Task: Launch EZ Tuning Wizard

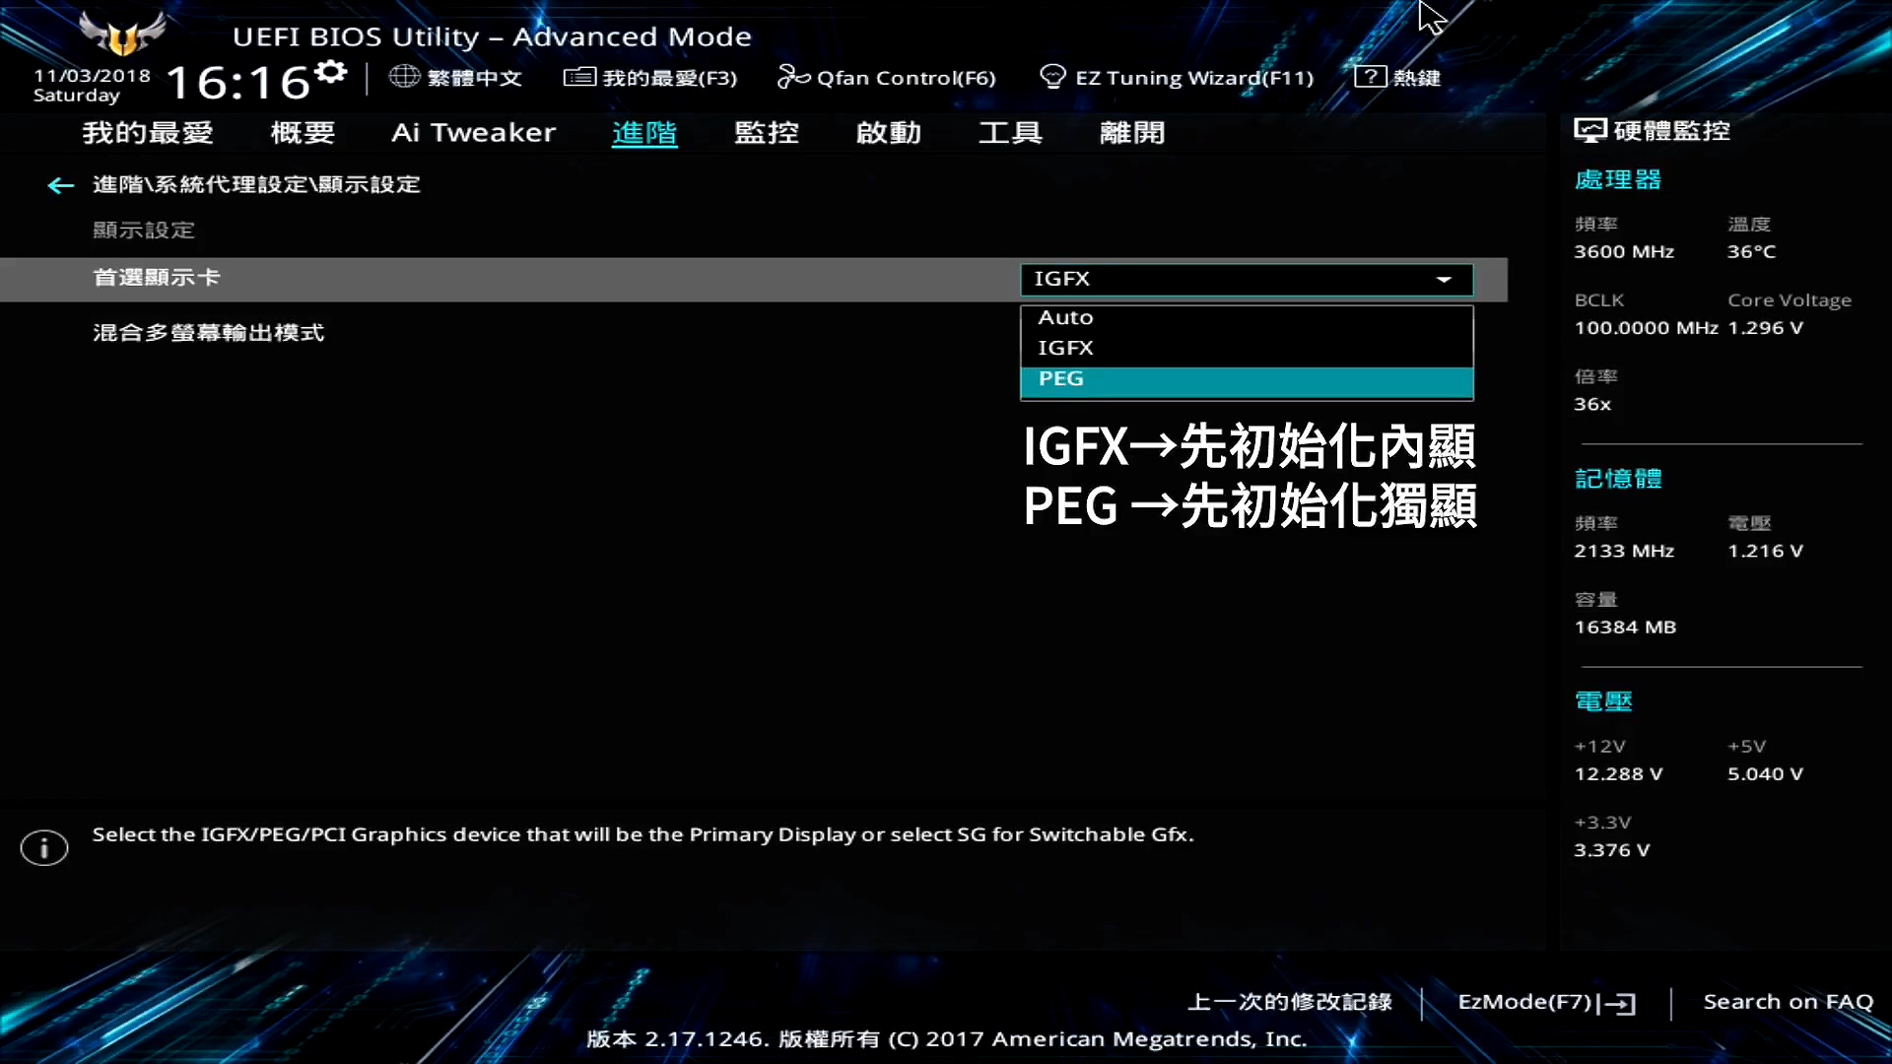Action: [1053, 76]
